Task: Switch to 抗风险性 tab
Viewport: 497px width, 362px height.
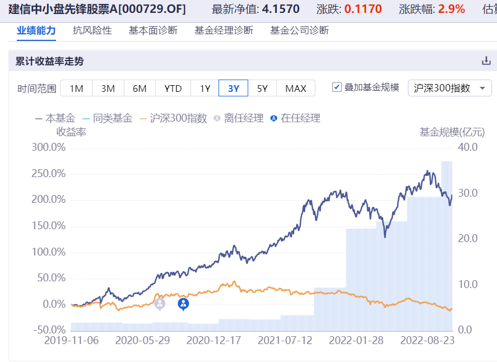Action: (92, 30)
